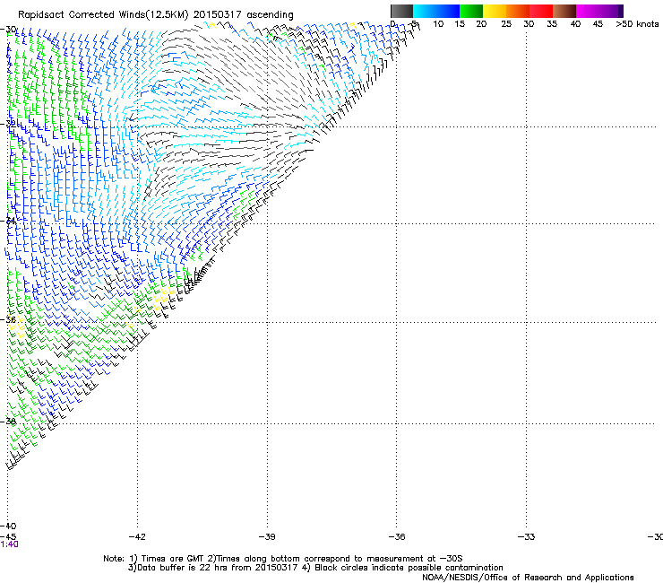Click the "20150317" date in the title
Screen dimensions: 663x583
pyautogui.click(x=218, y=14)
